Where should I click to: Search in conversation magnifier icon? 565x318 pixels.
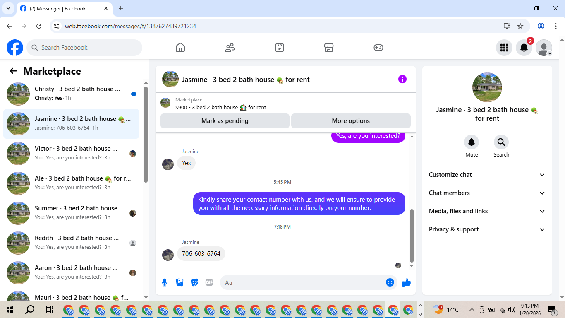[501, 142]
